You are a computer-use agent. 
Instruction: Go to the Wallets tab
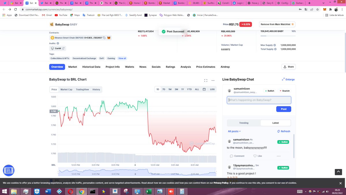coord(129,67)
